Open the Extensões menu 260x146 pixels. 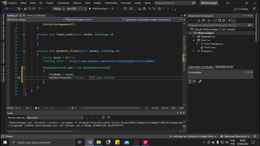(x=126, y=3)
